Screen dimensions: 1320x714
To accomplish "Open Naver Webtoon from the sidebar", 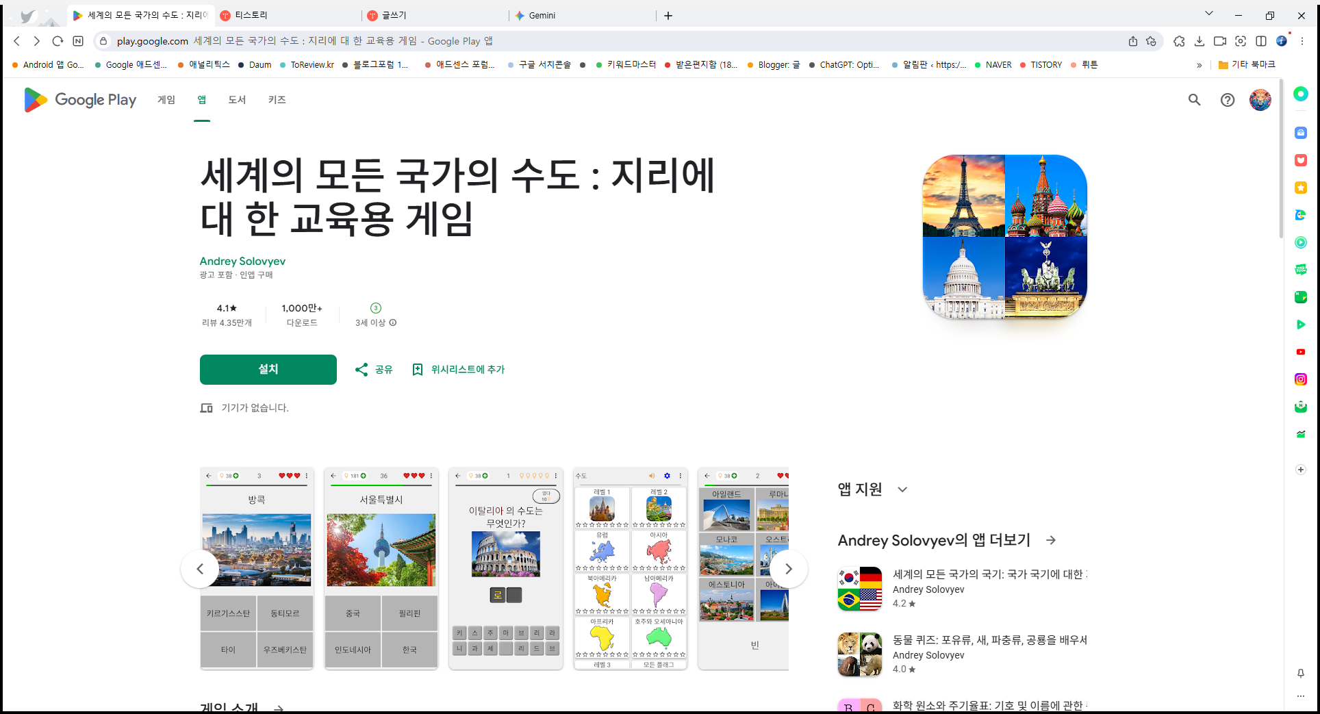I will 1300,269.
